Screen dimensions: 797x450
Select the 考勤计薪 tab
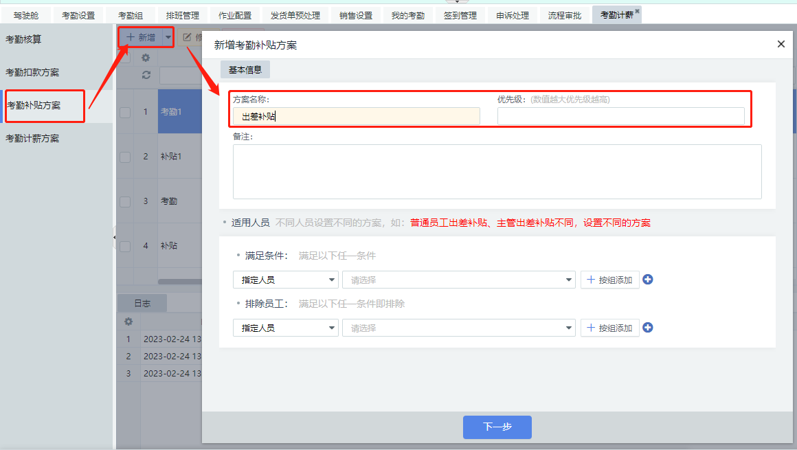[616, 15]
